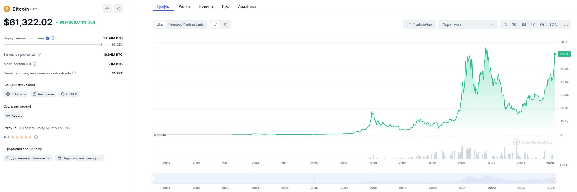This screenshot has width=577, height=192.
Task: Open the GitHub link
Action: pyautogui.click(x=69, y=94)
